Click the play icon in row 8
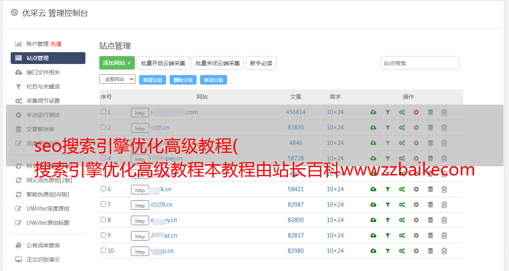509x271 pixels. point(416,220)
